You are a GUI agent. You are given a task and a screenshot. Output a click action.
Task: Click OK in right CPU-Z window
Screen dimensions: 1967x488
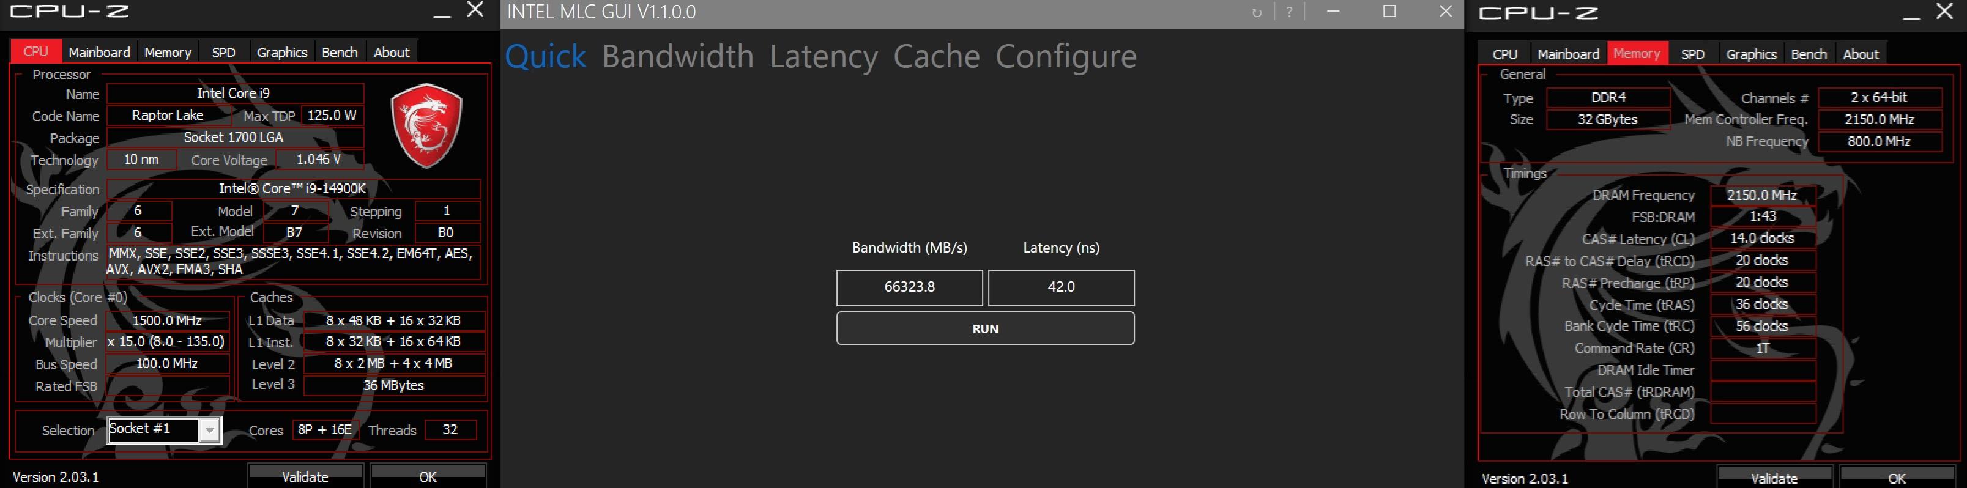(x=1897, y=478)
